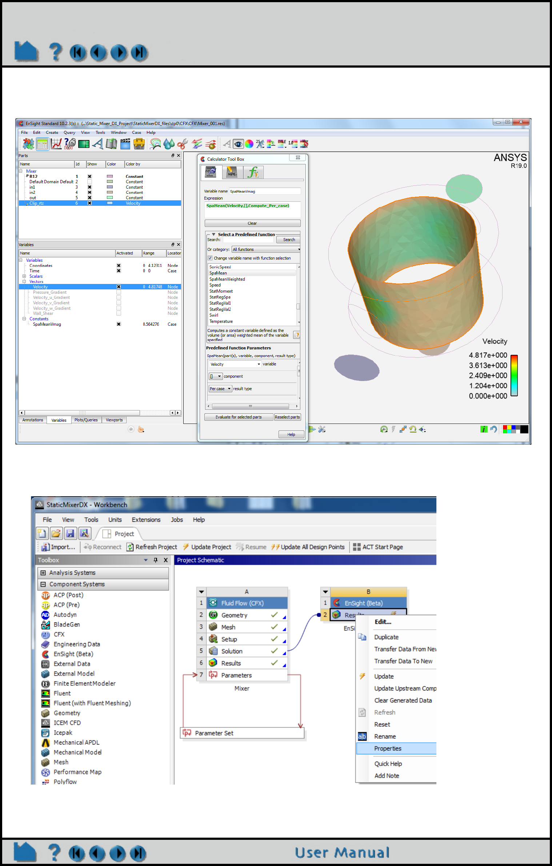Toggle Show checkbox for the 'out' part
This screenshot has height=866, width=552.
coord(89,198)
